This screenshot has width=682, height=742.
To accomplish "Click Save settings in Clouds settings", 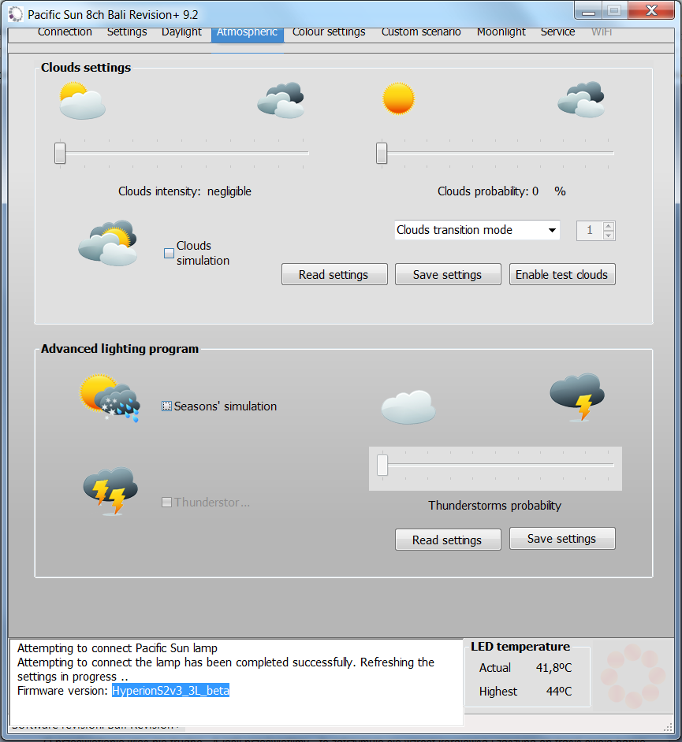I will point(447,275).
